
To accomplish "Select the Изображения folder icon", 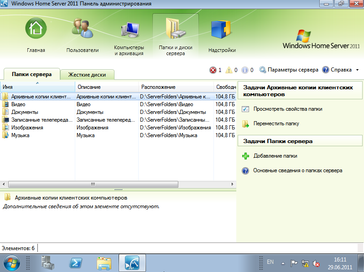I will (x=5, y=128).
